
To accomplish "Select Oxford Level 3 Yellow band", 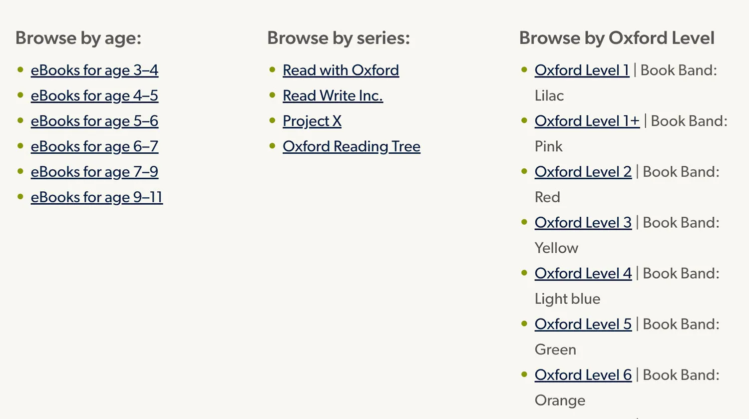I will (583, 223).
